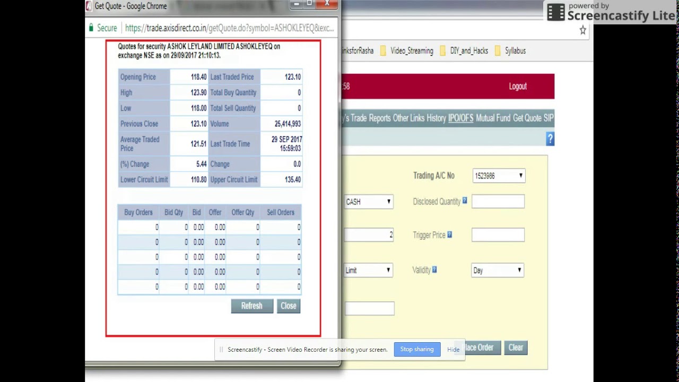This screenshot has height=382, width=679.
Task: Click Video_Streaming bookmark folder
Action: point(407,51)
